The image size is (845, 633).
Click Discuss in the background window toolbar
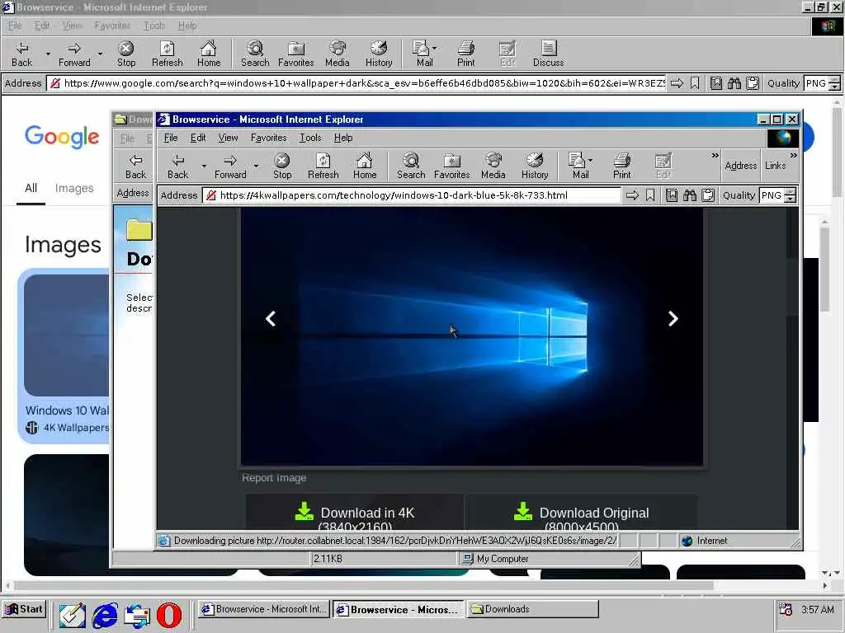[x=548, y=54]
